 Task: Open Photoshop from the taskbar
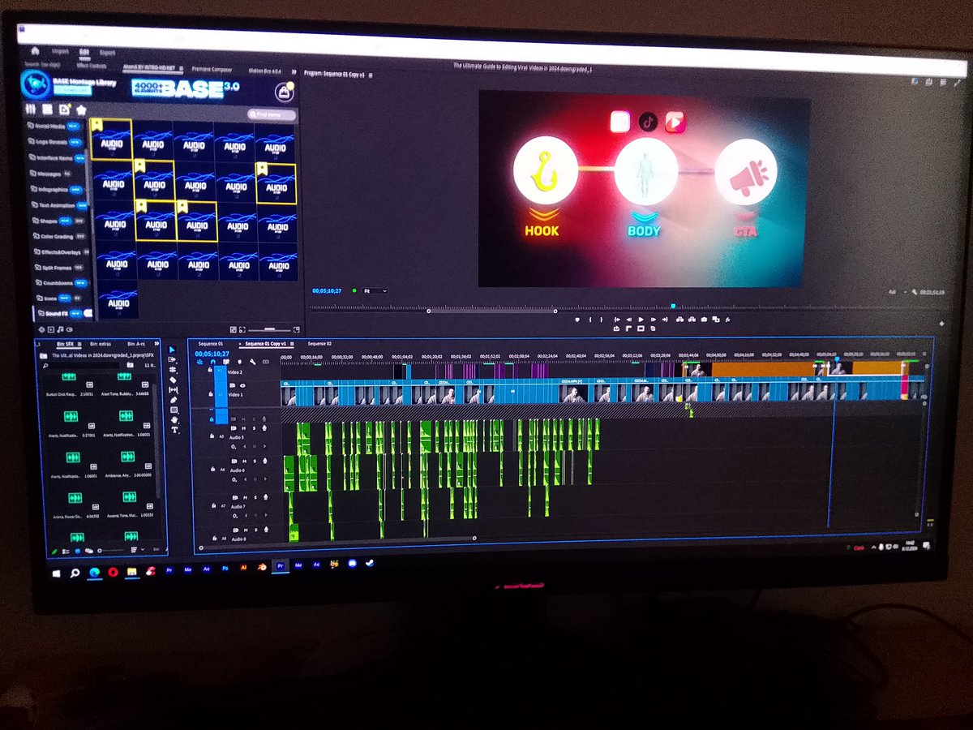pyautogui.click(x=225, y=569)
